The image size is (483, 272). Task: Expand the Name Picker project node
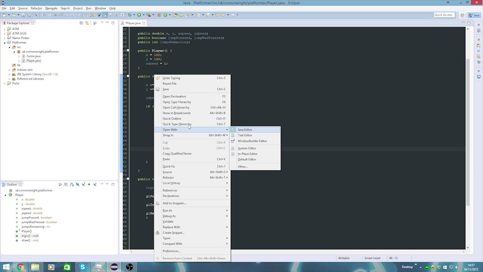tap(5, 38)
